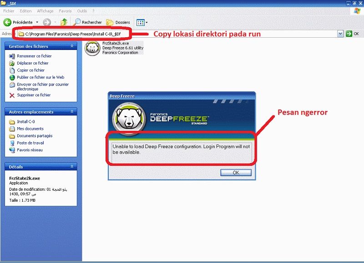Click the rename file icon
Image resolution: width=364 pixels, height=263 pixels.
(12, 56)
